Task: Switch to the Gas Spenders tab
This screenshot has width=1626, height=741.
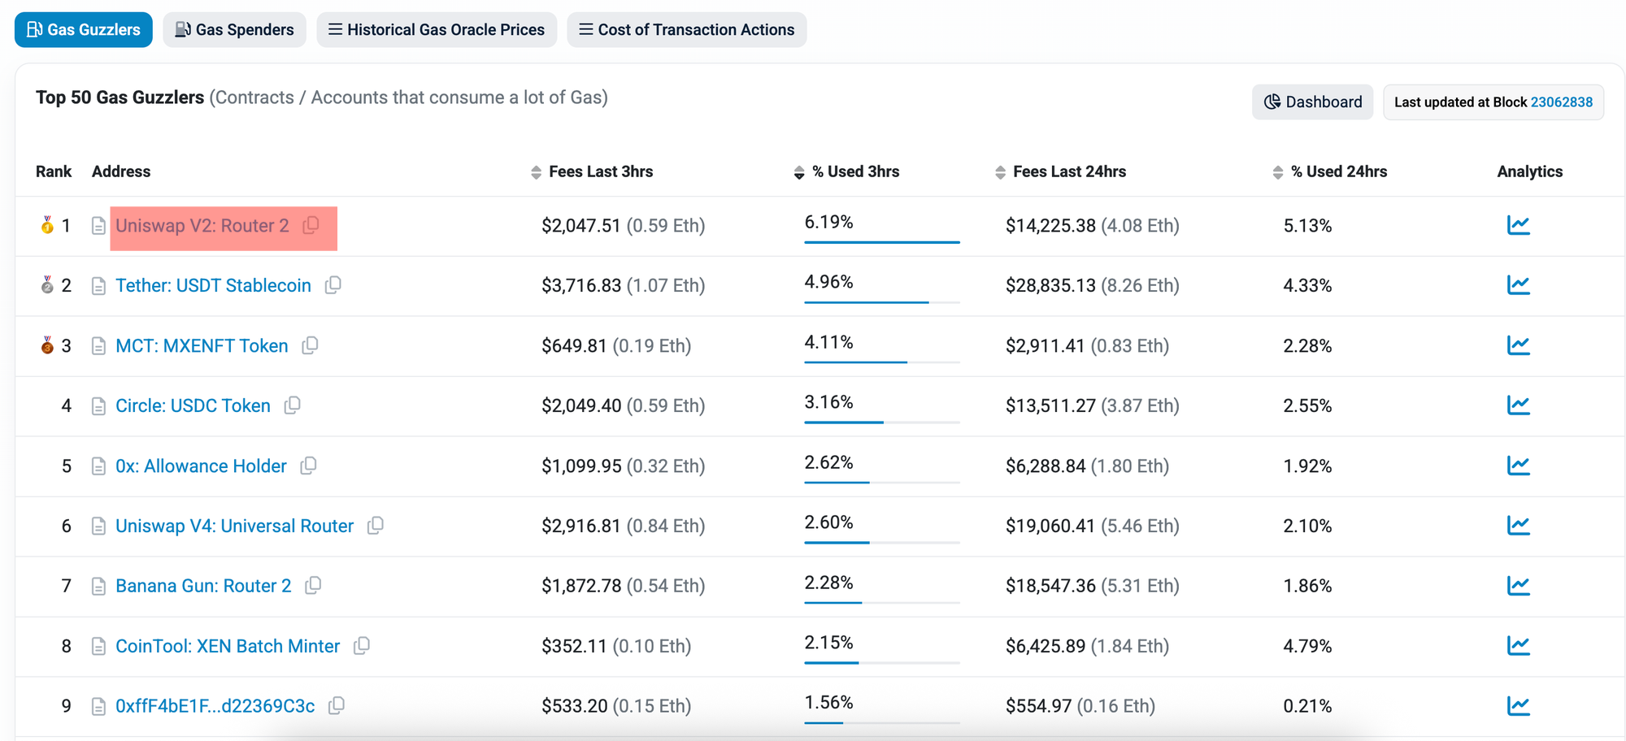Action: [x=234, y=30]
